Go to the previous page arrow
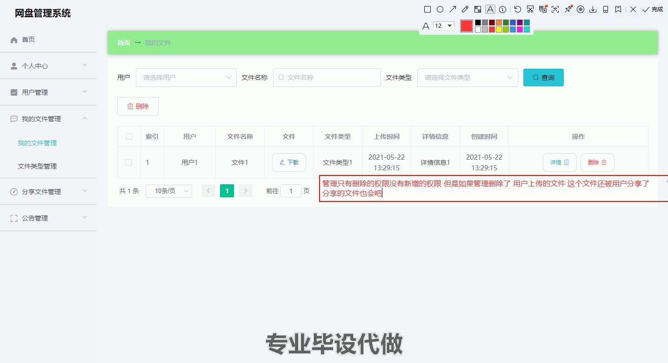The height and width of the screenshot is (363, 668). coord(208,191)
